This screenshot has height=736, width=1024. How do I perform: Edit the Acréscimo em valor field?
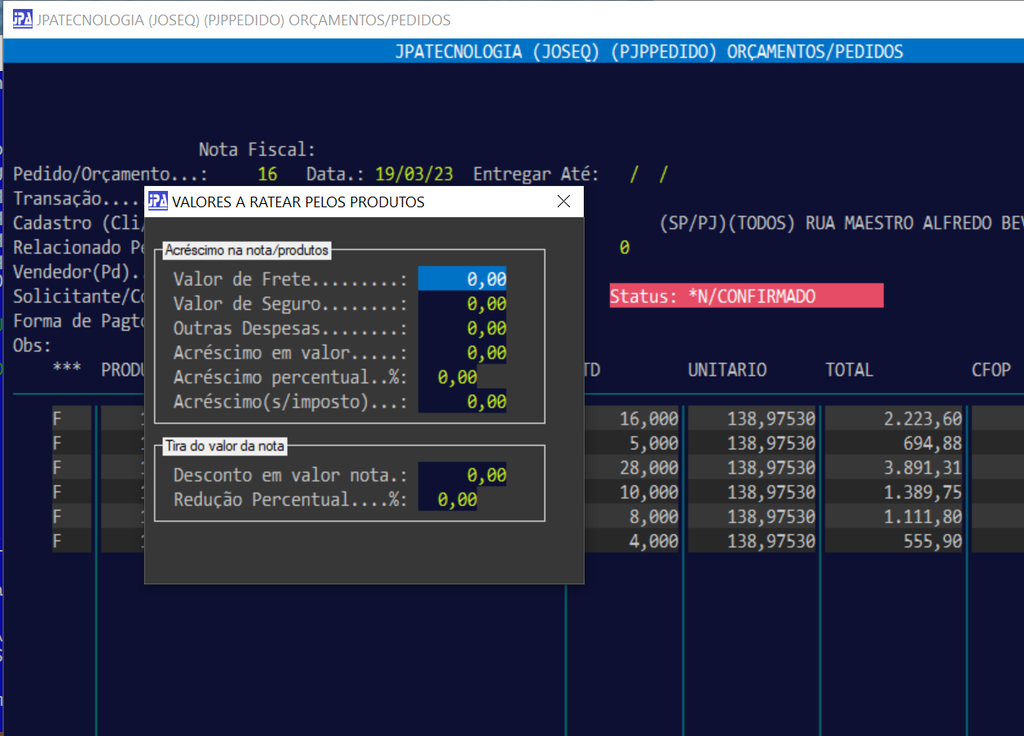(x=462, y=353)
